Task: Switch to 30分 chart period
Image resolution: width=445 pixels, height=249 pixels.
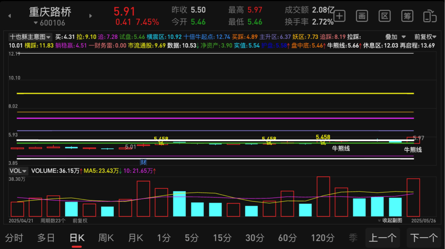Action: pos(255,238)
